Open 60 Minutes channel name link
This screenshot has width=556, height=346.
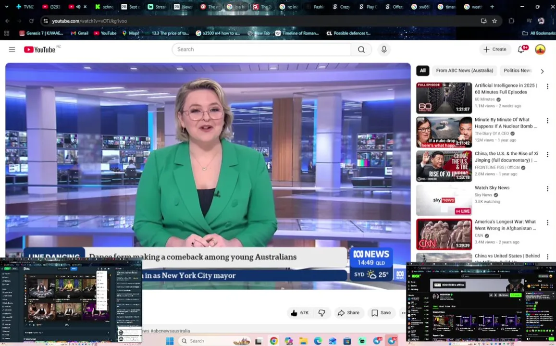pyautogui.click(x=484, y=99)
